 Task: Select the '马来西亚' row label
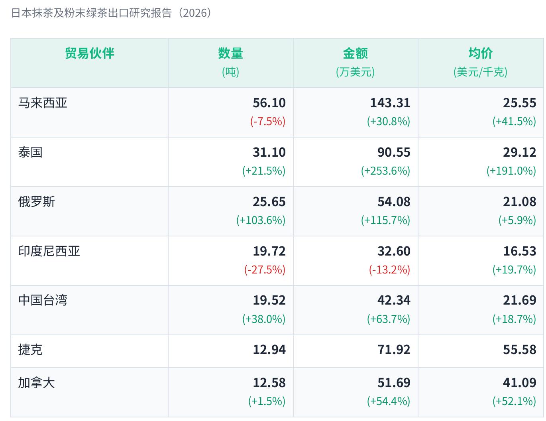pos(43,103)
